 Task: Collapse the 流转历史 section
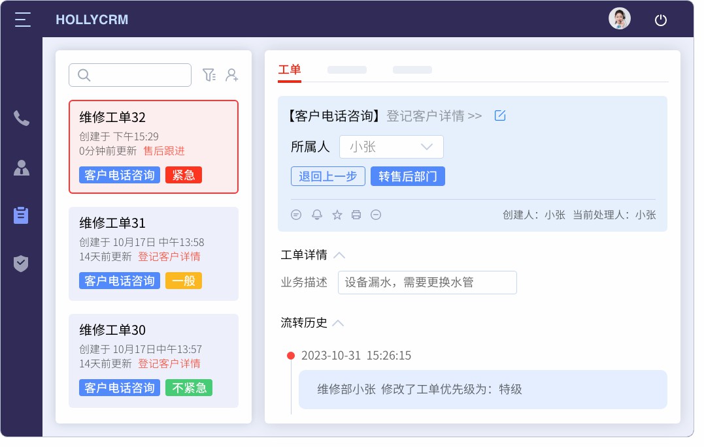338,323
